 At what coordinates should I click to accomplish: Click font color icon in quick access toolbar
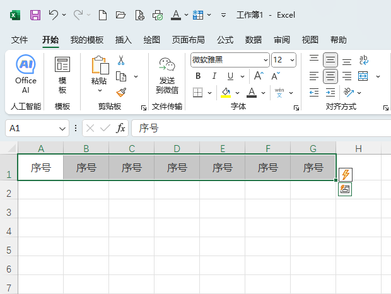pyautogui.click(x=176, y=15)
